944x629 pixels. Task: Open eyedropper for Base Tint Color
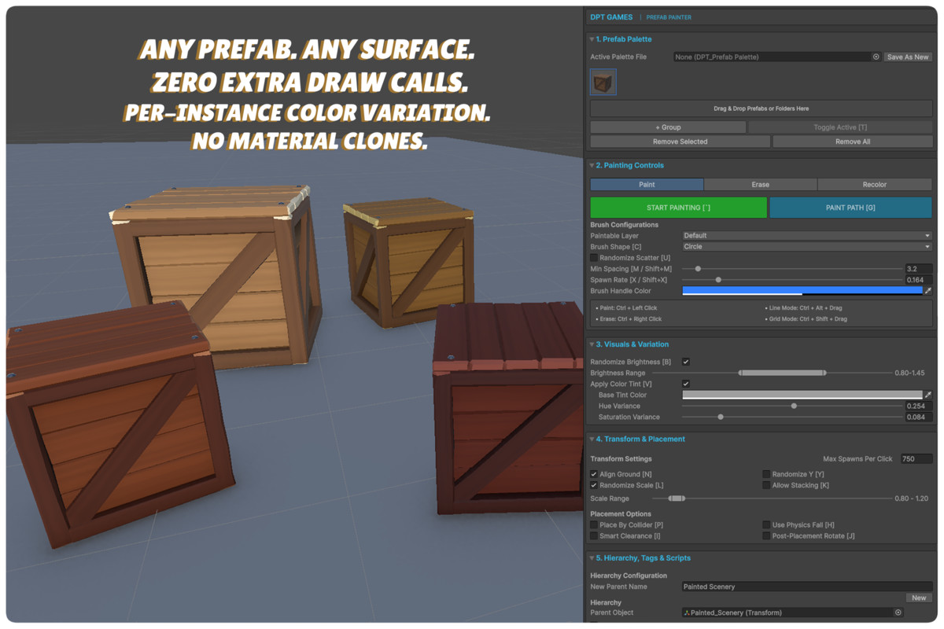click(x=928, y=395)
